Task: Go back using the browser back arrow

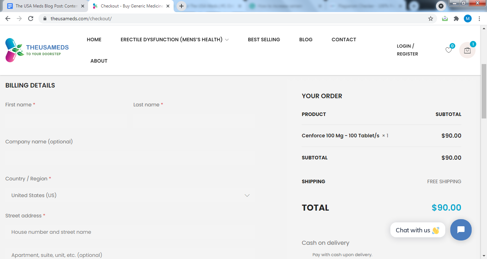Action: (x=8, y=18)
